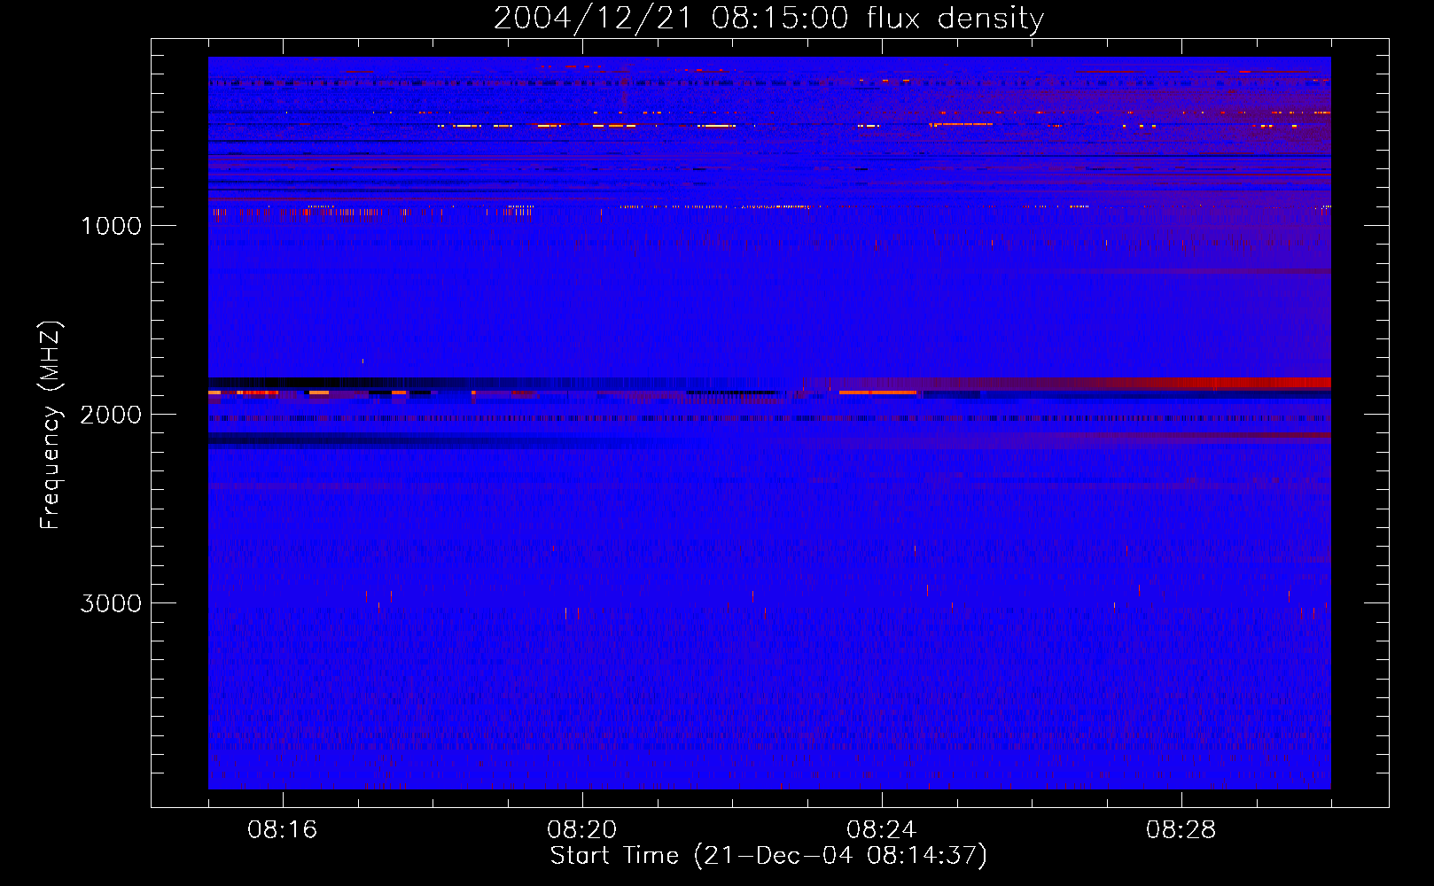
Task: Click the 1000 frequency tick label
Action: tap(111, 226)
